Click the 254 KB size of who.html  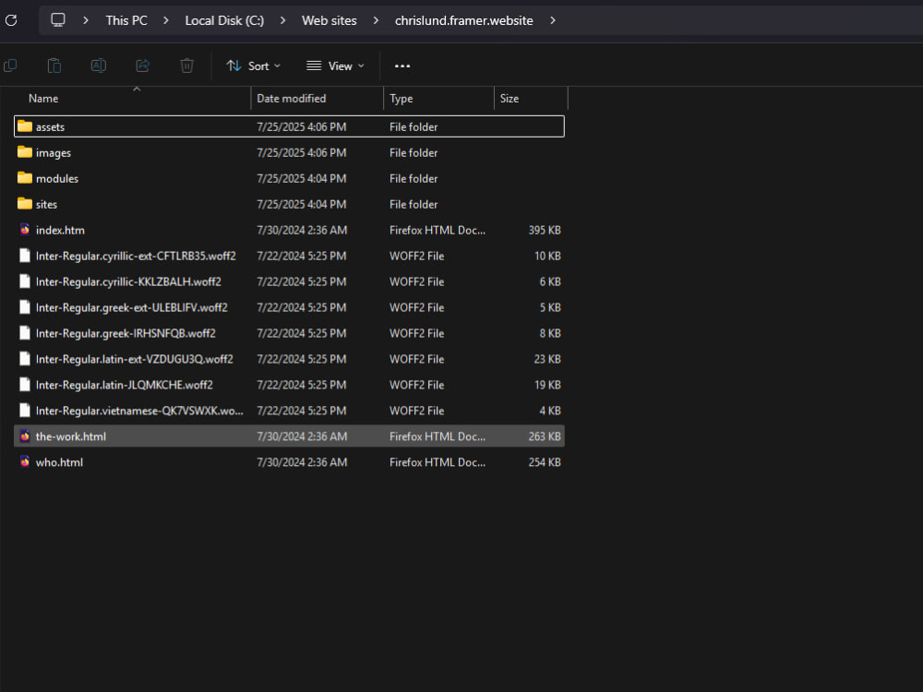[x=545, y=462]
